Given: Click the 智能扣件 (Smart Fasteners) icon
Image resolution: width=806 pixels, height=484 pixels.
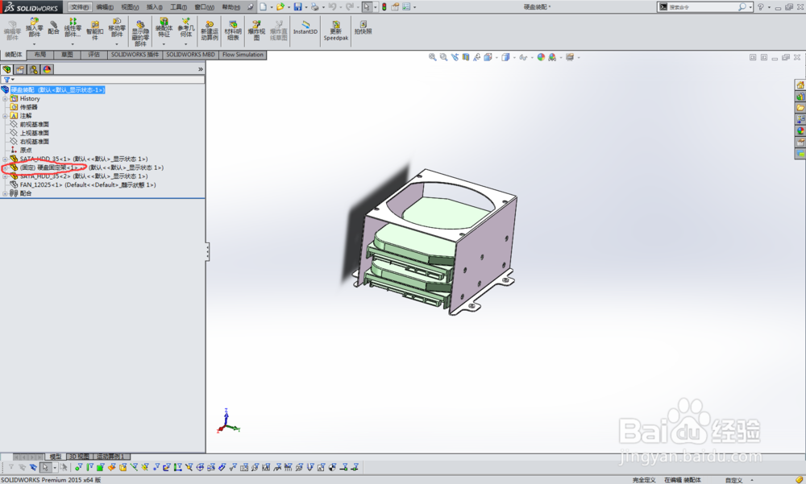Looking at the screenshot, I should [94, 31].
